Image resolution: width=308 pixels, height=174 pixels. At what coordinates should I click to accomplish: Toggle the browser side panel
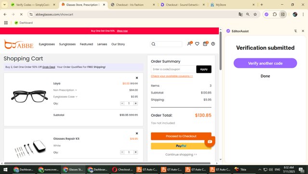(x=282, y=14)
